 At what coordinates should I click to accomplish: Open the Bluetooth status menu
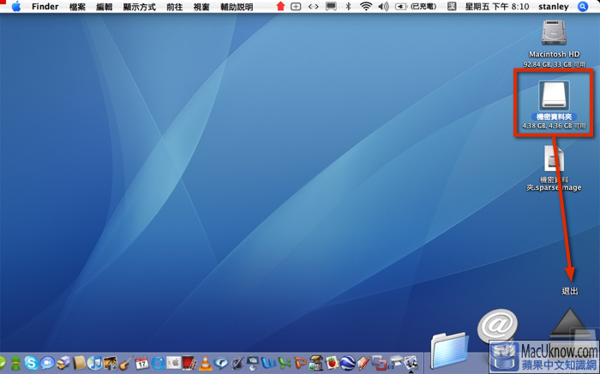[348, 7]
